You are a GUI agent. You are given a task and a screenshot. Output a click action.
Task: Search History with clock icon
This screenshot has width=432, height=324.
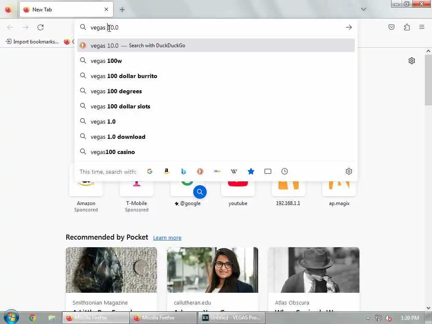(285, 171)
